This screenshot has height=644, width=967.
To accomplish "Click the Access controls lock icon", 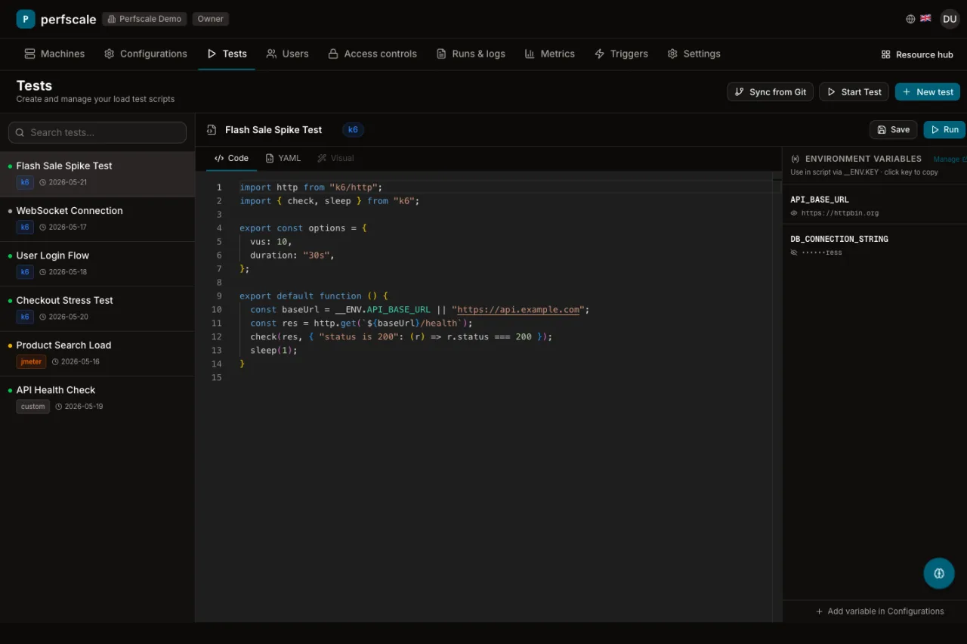I will (x=333, y=54).
